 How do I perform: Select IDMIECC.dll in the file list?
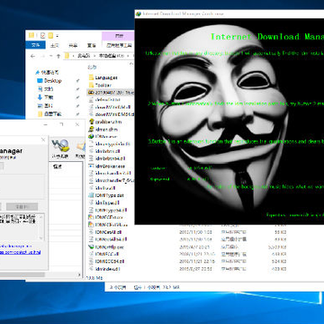click(107, 254)
